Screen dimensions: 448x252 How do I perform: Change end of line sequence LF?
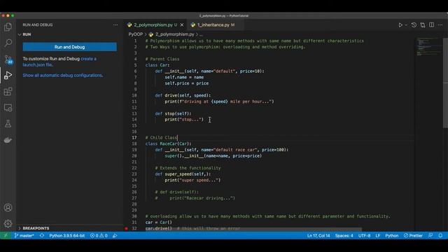point(378,236)
